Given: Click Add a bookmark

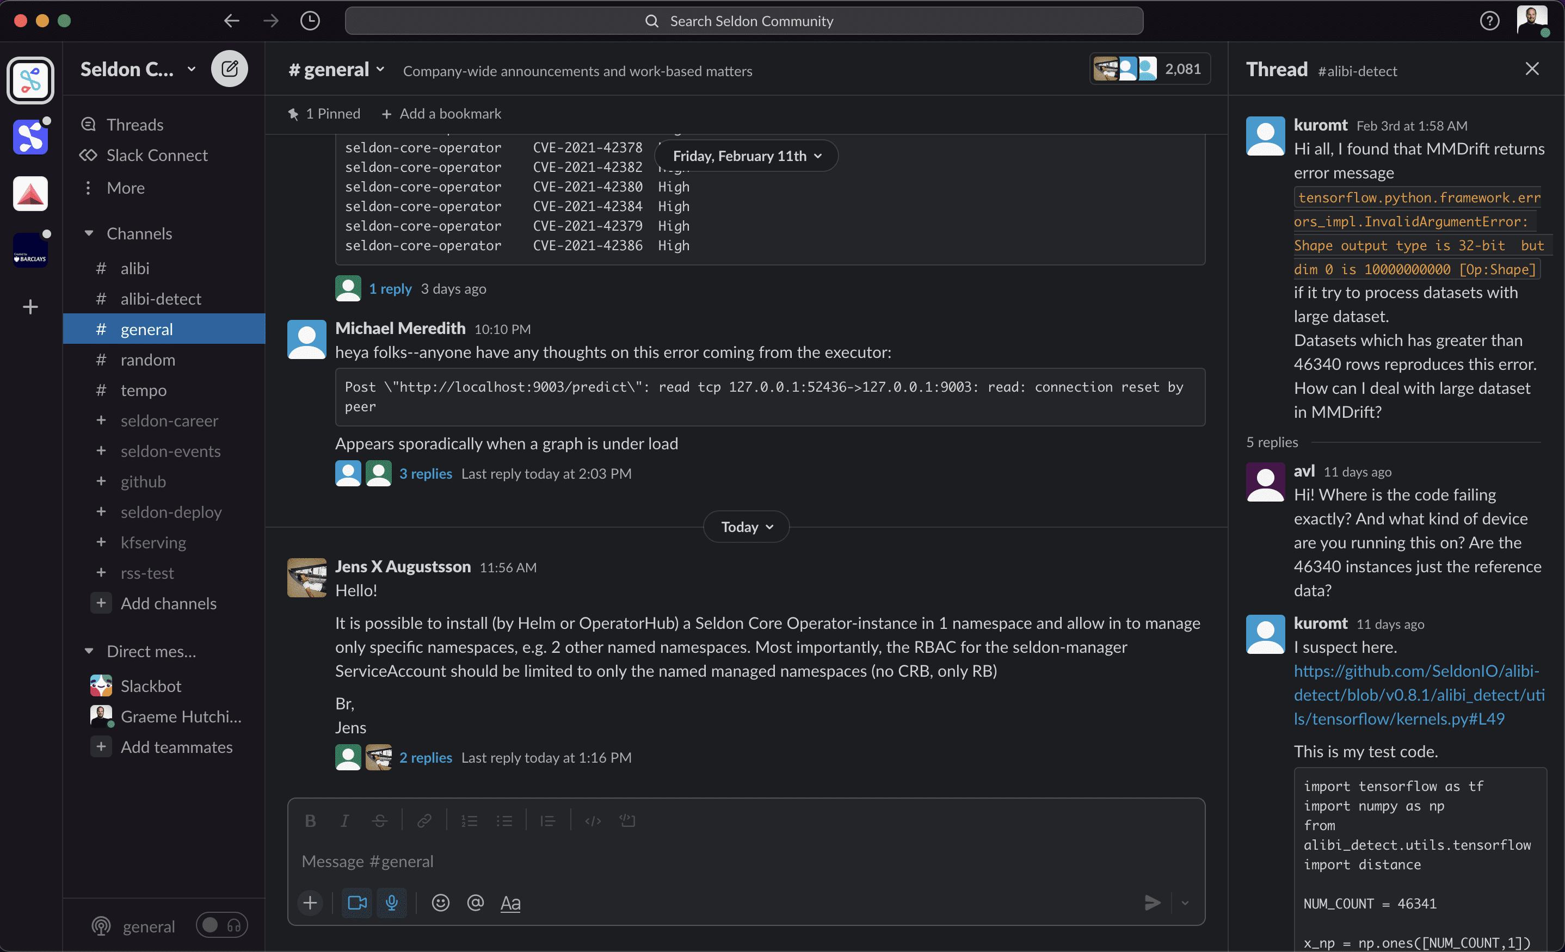Looking at the screenshot, I should click(441, 114).
